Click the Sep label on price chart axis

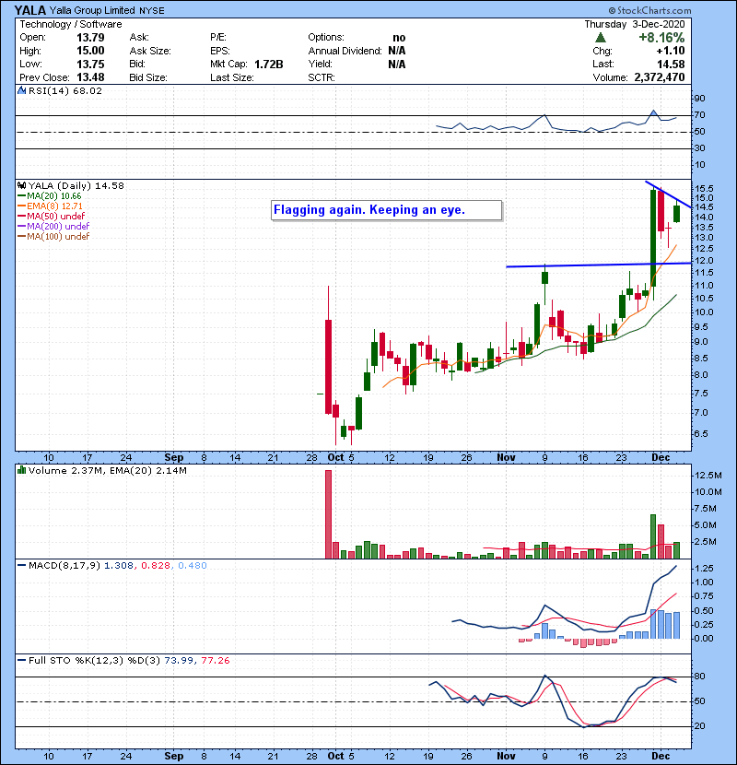174,458
